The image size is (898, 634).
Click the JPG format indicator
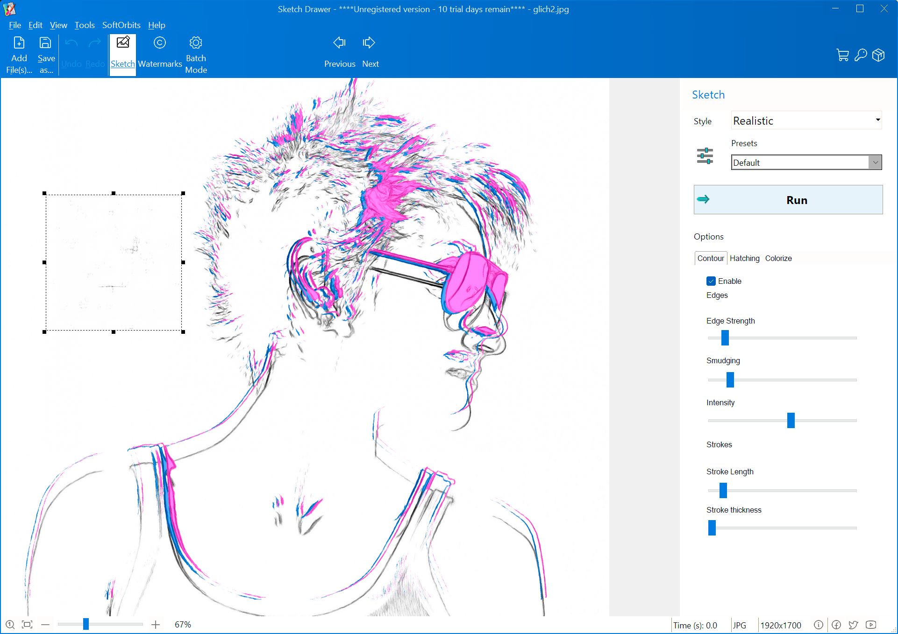[x=739, y=625]
